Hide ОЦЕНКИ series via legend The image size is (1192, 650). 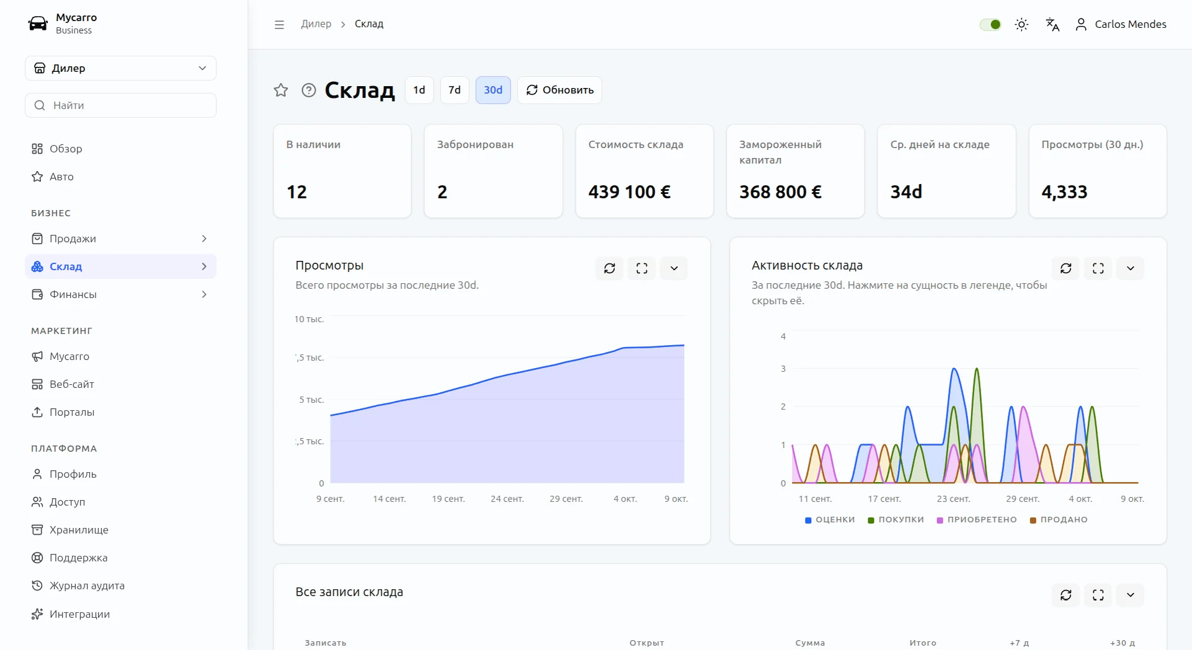point(830,520)
